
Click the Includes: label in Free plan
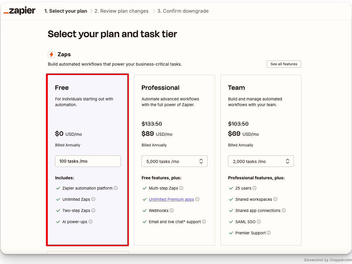pos(64,178)
